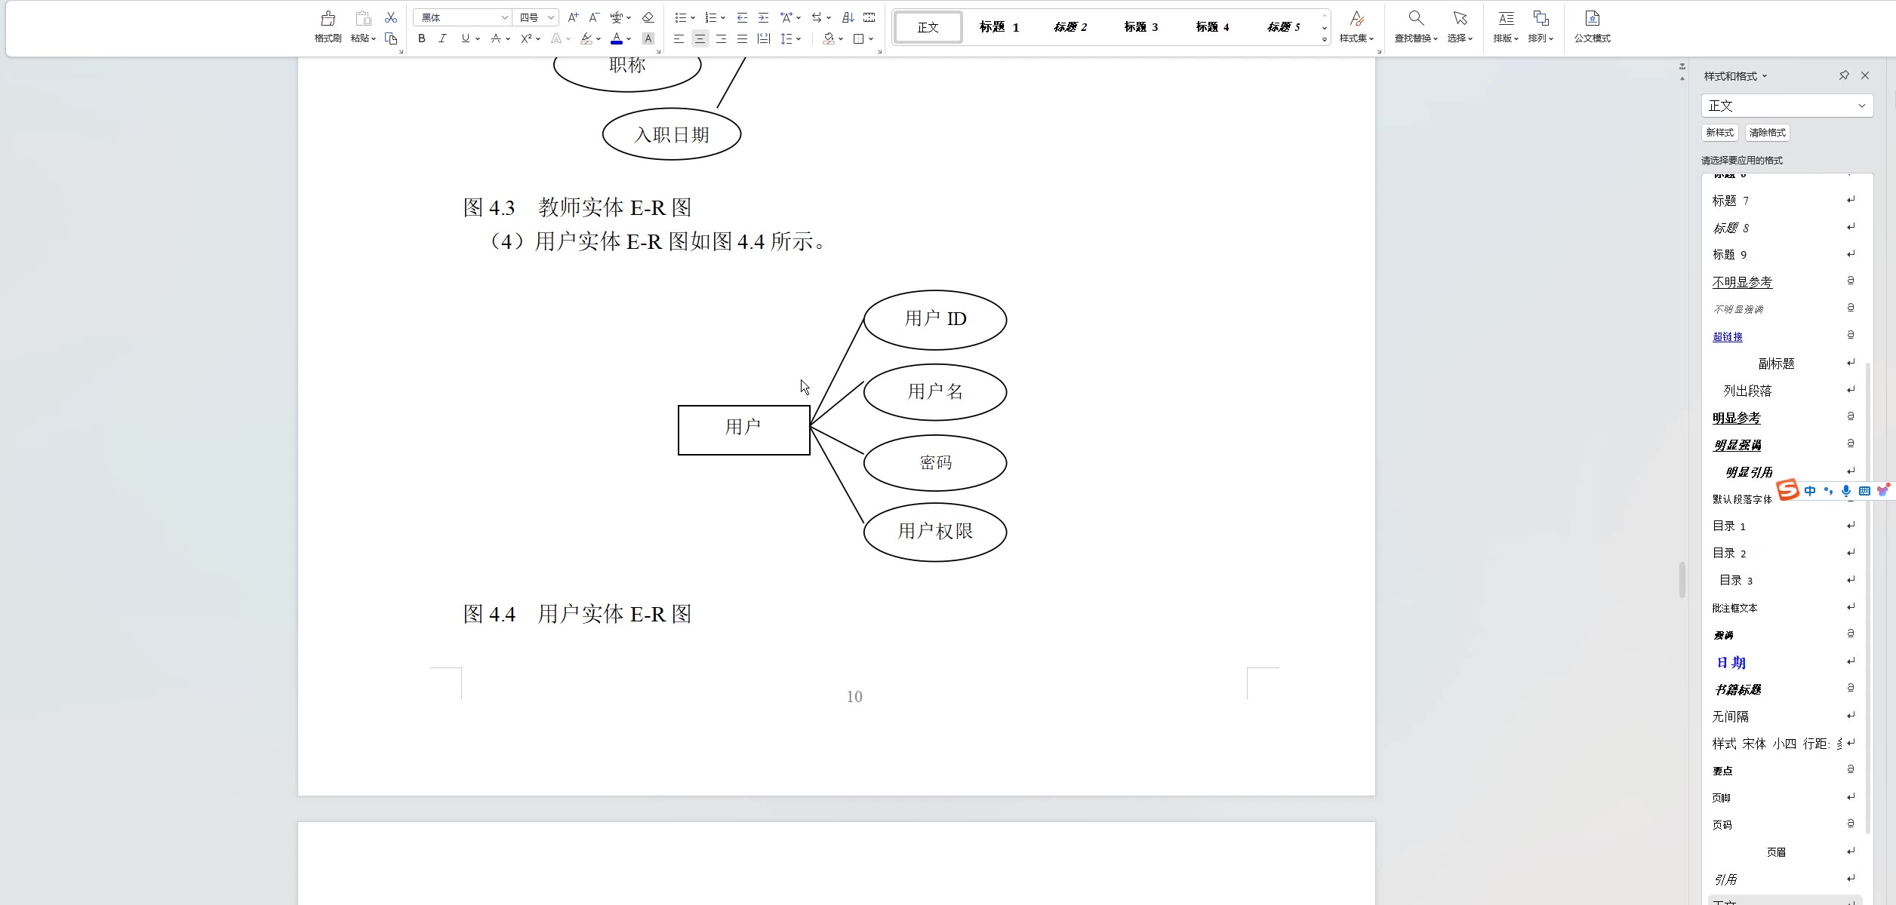Toggle center alignment
Image resolution: width=1896 pixels, height=905 pixels.
pyautogui.click(x=700, y=38)
